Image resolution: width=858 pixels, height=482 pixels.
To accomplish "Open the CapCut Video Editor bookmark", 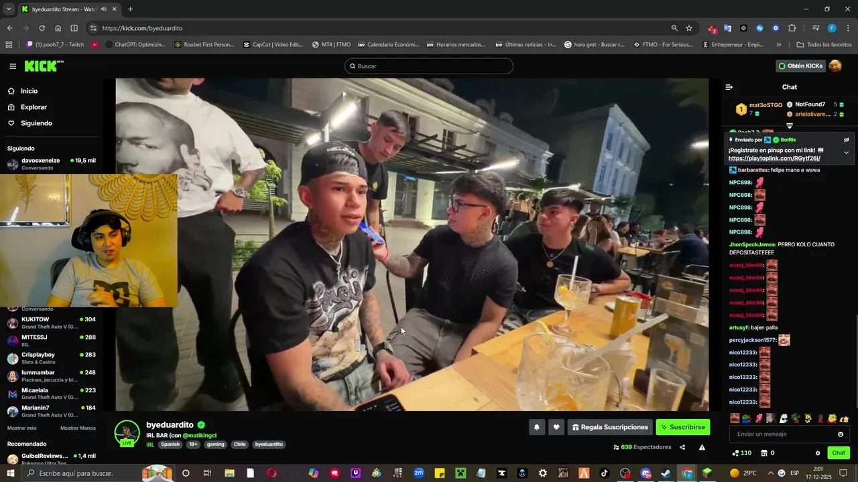I will 273,45.
